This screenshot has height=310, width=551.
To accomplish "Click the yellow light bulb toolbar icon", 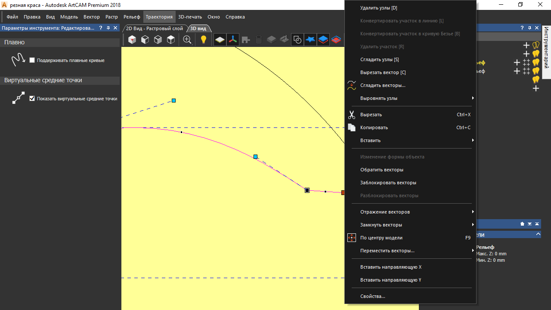I will pyautogui.click(x=204, y=40).
